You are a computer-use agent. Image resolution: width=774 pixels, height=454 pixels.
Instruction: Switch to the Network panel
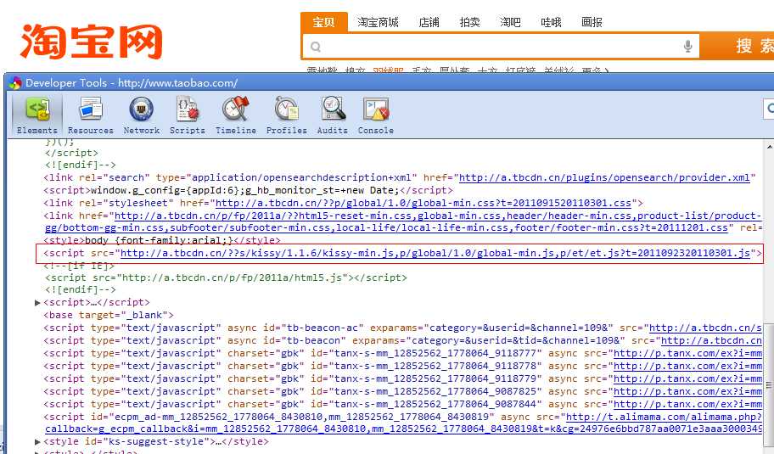[142, 116]
